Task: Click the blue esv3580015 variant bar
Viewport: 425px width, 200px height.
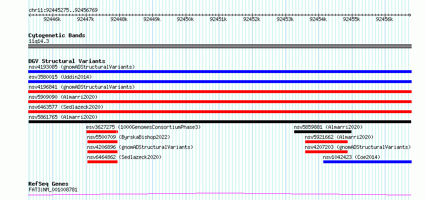Action: tap(220, 82)
